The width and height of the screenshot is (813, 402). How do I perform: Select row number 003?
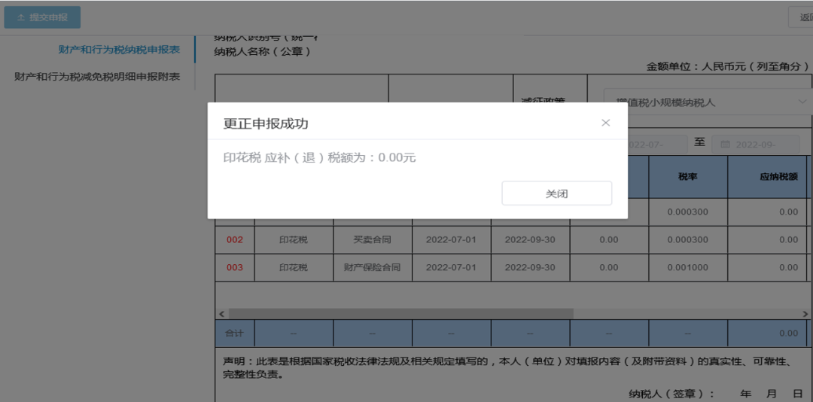(x=234, y=268)
